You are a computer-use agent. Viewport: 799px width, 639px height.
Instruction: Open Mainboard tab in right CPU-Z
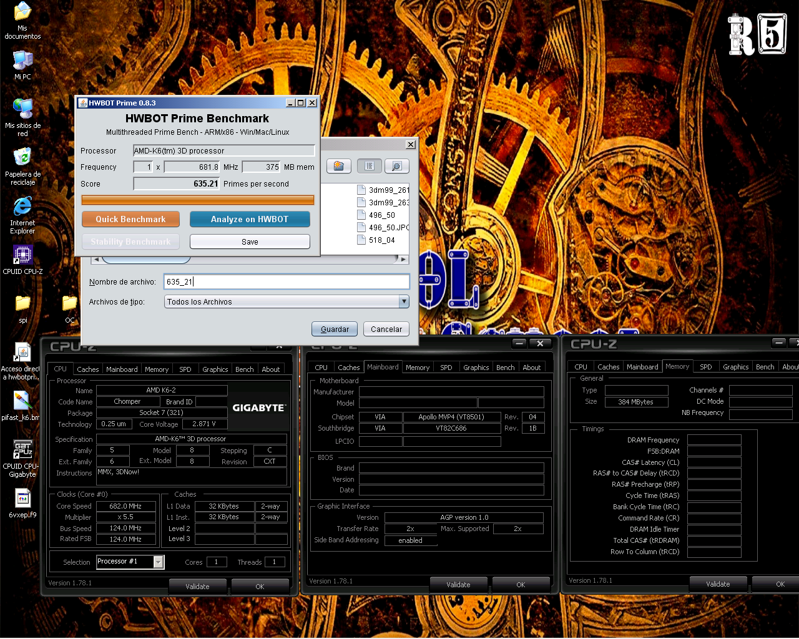[x=642, y=367]
